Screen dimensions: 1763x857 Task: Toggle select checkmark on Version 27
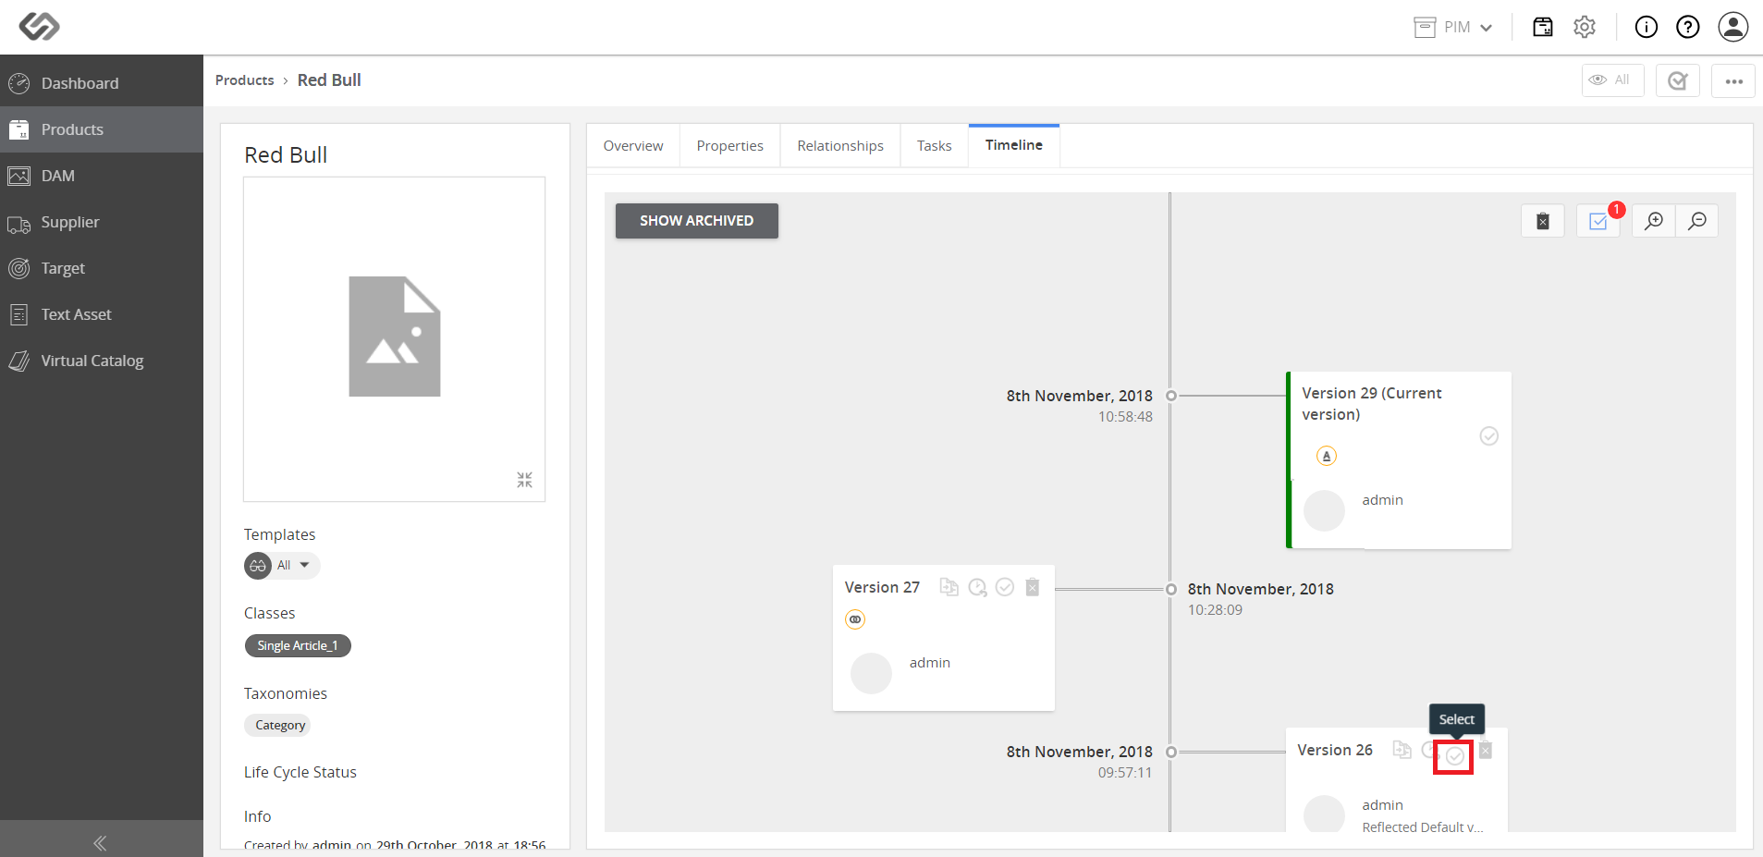tap(1005, 587)
